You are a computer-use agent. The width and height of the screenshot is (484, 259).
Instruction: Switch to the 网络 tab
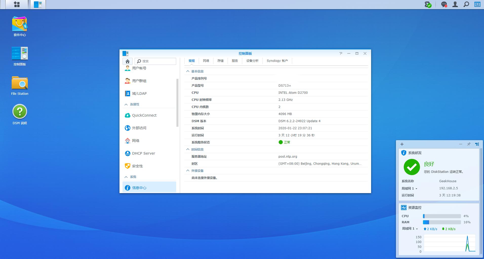click(206, 61)
